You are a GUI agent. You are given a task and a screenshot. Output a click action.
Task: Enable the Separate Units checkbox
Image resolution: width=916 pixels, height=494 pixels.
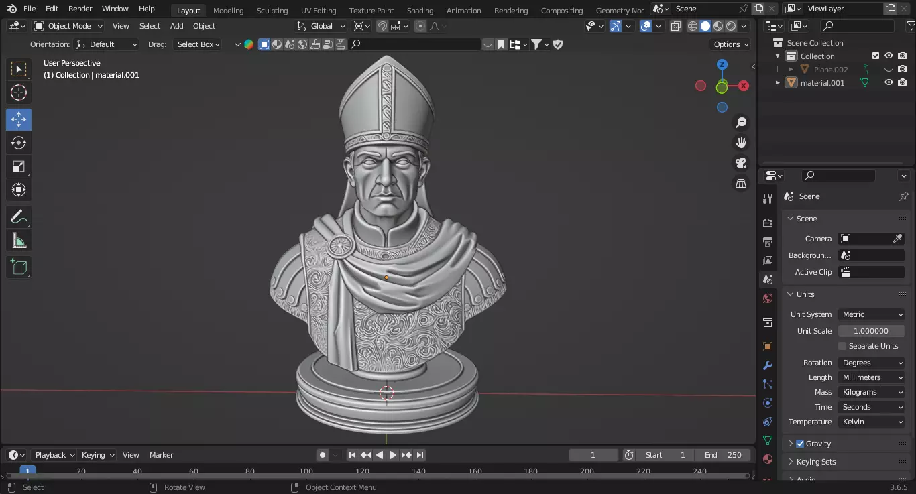click(842, 346)
